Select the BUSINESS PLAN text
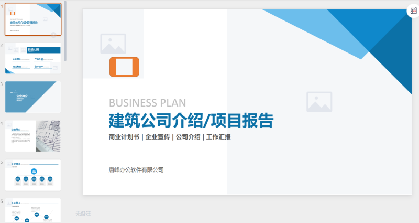 (x=148, y=103)
